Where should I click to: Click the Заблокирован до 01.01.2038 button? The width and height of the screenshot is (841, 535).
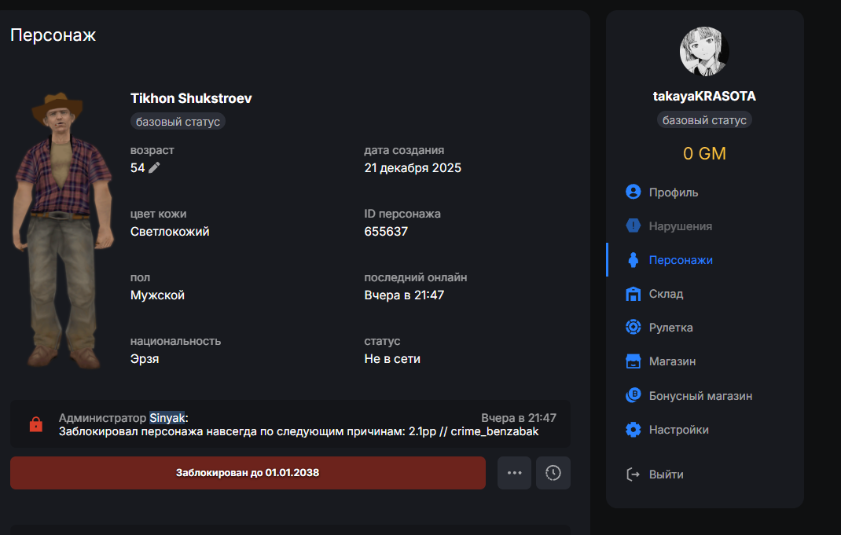pos(248,473)
